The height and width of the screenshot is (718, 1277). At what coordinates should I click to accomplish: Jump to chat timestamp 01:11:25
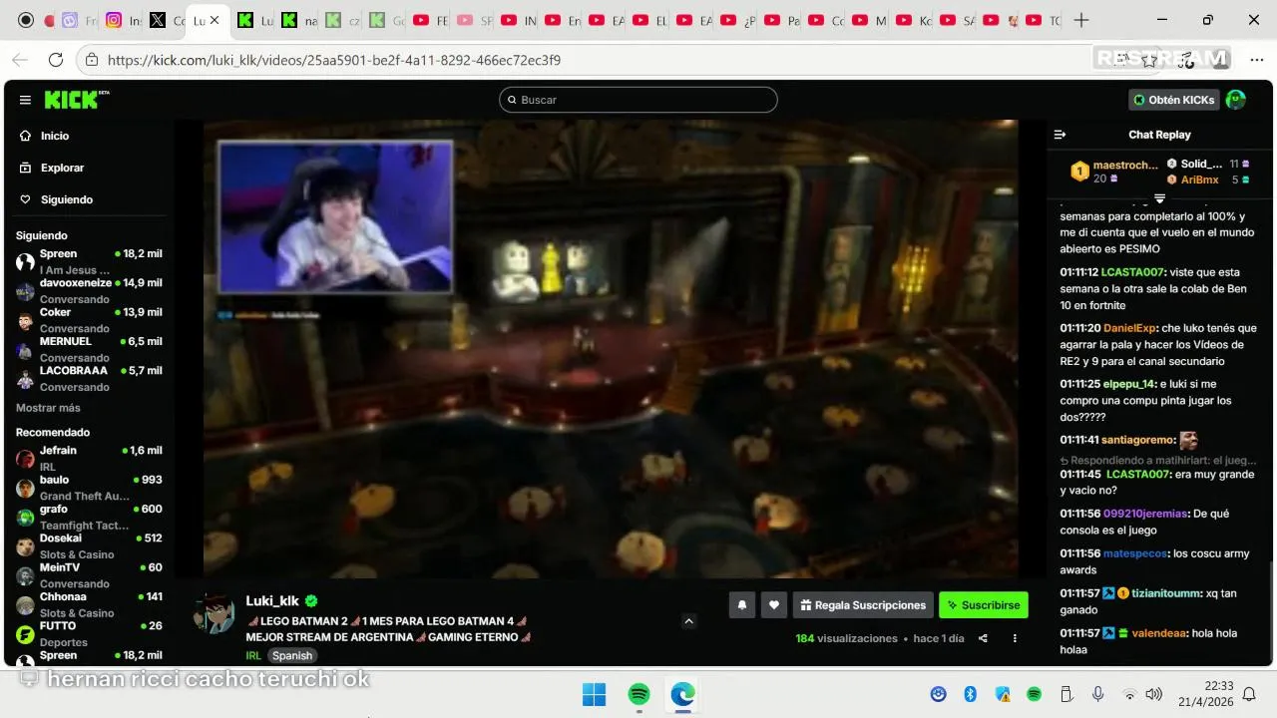click(x=1080, y=384)
